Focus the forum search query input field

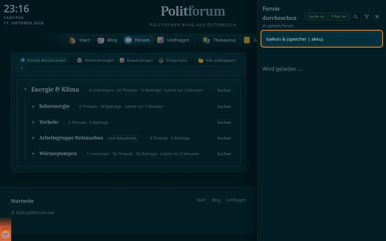point(322,39)
